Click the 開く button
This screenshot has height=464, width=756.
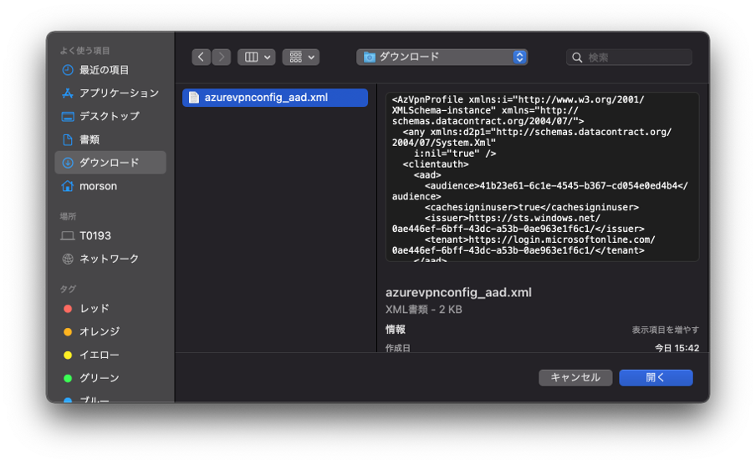tap(656, 377)
